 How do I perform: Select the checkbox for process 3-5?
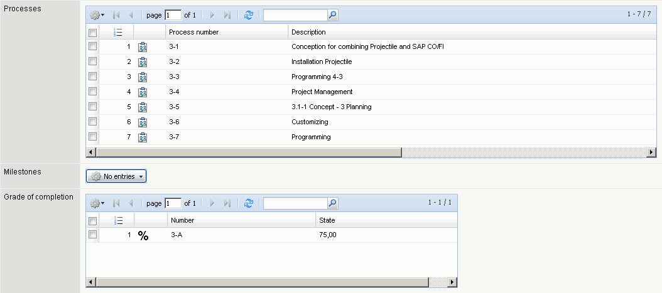92,107
